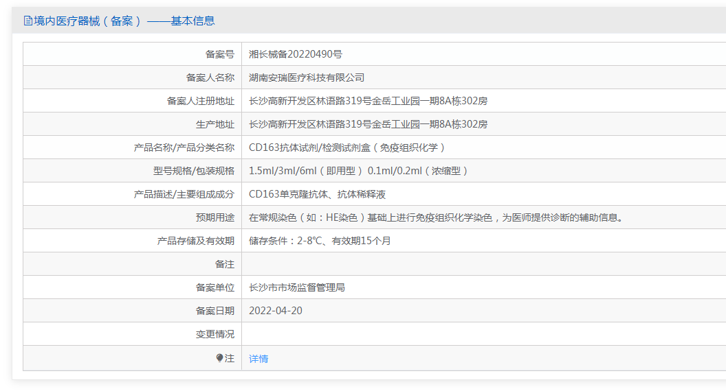Viewport: 726px width, 391px height.
Task: Select the heading 境内医疗器械（备案）——基本信息
Action: (119, 21)
